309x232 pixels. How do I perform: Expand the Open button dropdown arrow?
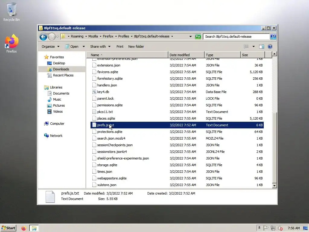tap(84, 47)
